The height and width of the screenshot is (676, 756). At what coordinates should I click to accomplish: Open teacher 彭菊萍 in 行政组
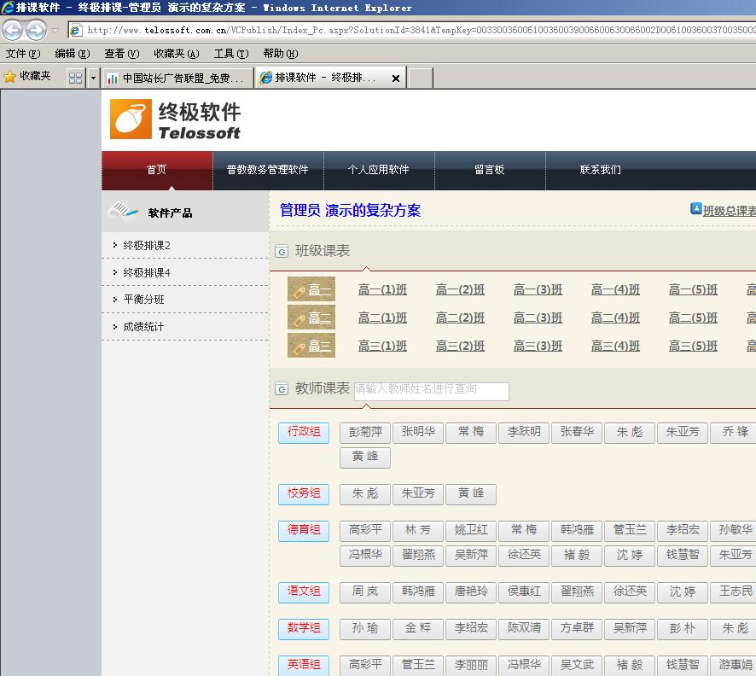tap(365, 433)
